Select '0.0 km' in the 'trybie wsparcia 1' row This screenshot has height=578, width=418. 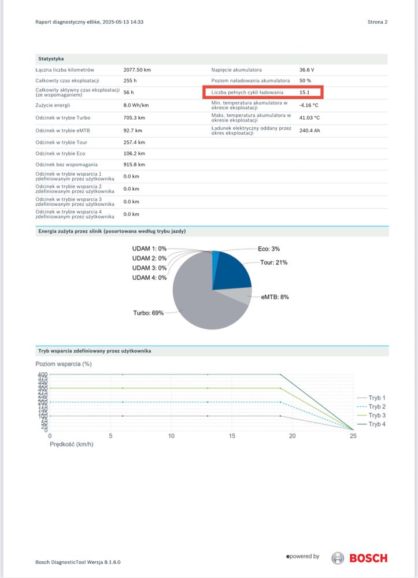click(131, 176)
